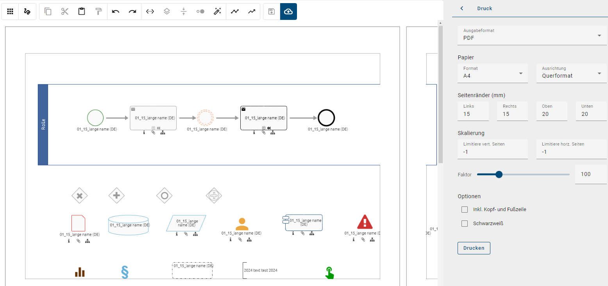Click the Redo arrow icon
The height and width of the screenshot is (286, 608).
(132, 11)
